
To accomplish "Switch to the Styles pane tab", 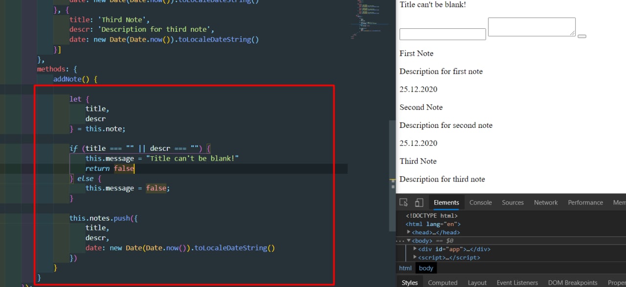I will tap(410, 283).
